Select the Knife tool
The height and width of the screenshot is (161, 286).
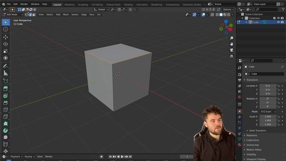pyautogui.click(x=6, y=116)
